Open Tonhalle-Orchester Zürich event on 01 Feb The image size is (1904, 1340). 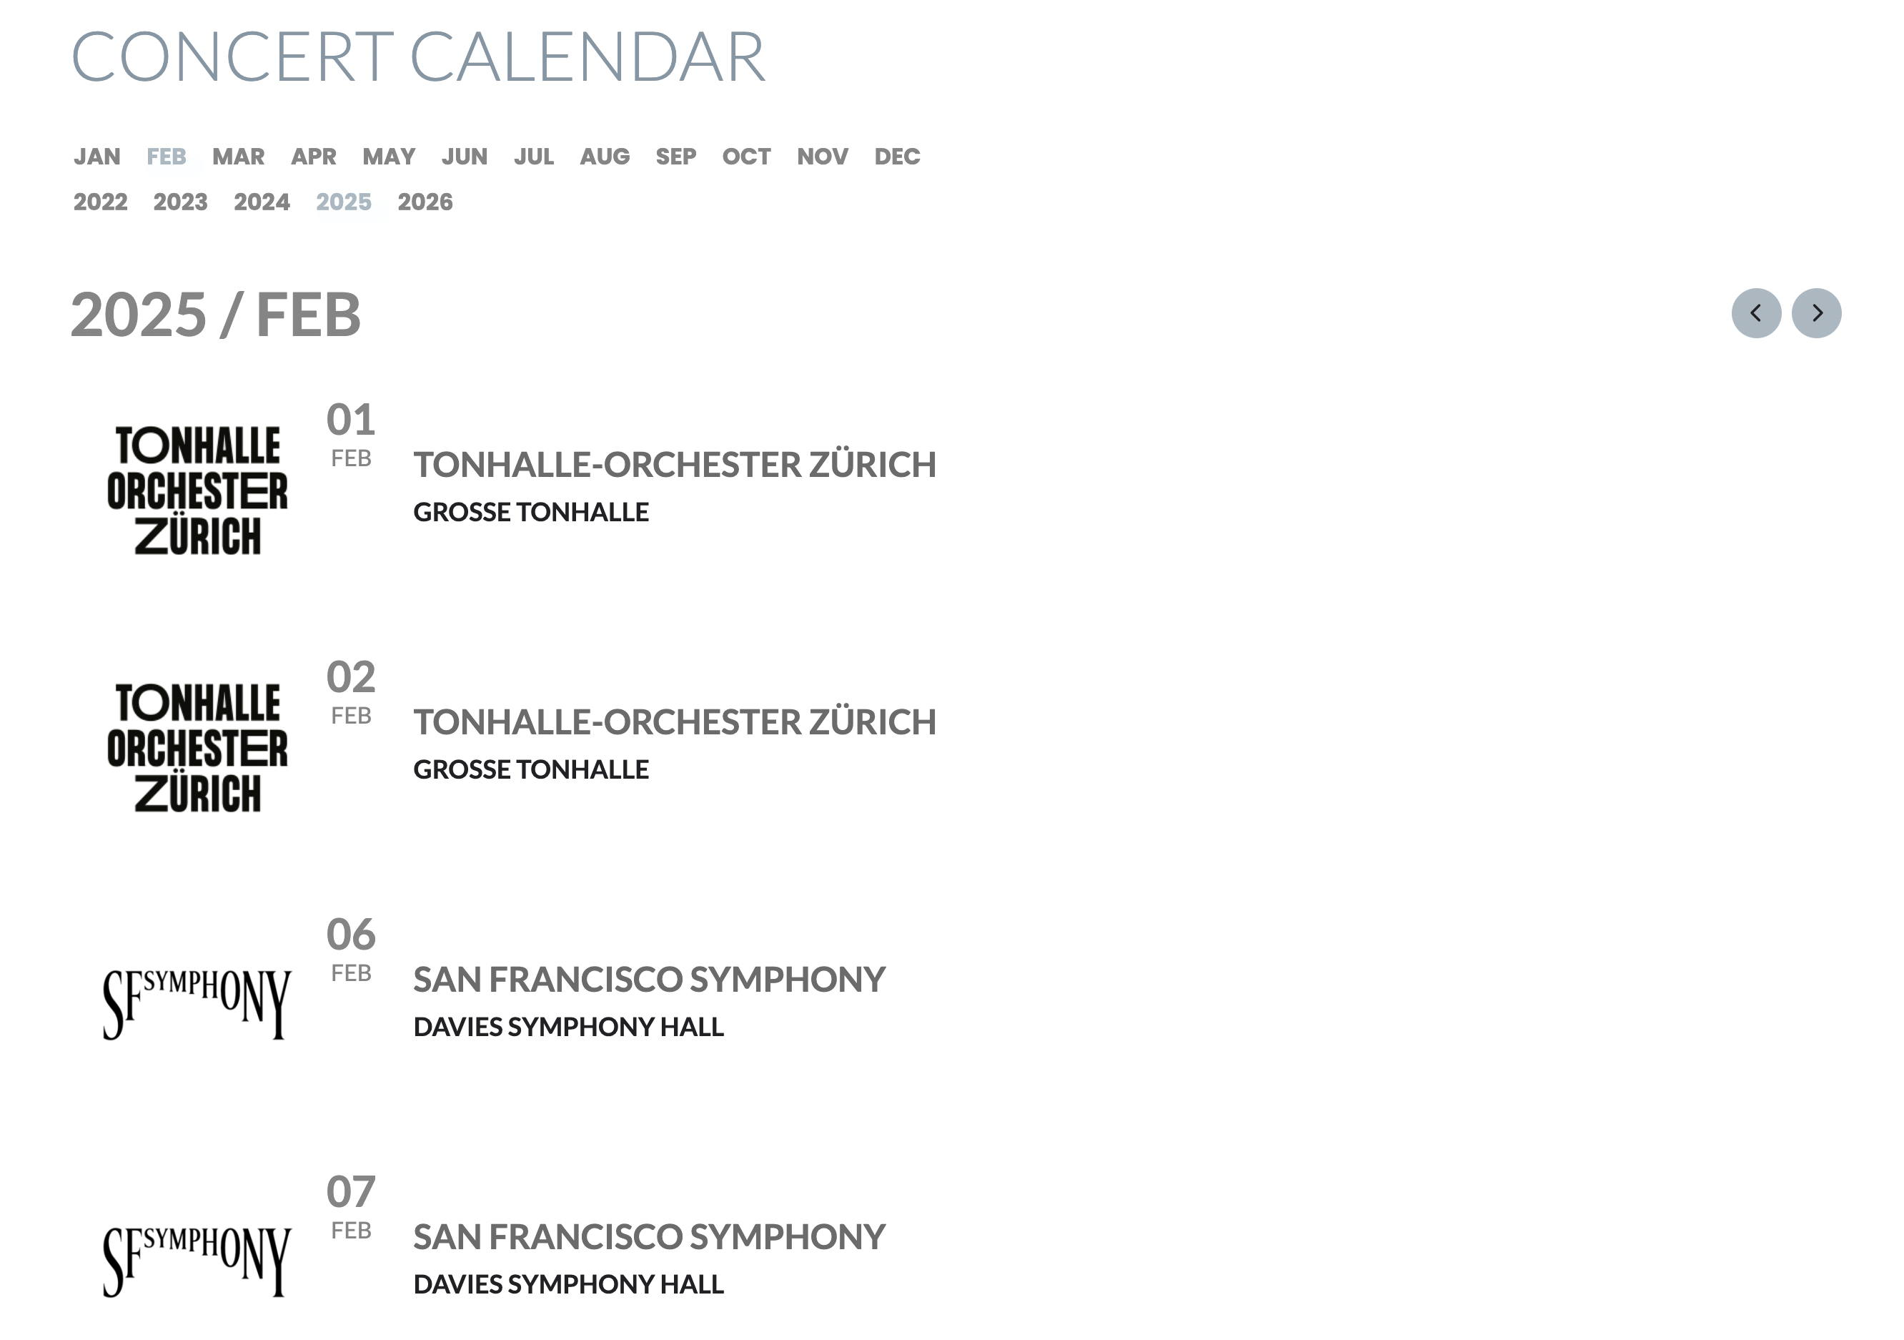click(x=675, y=465)
